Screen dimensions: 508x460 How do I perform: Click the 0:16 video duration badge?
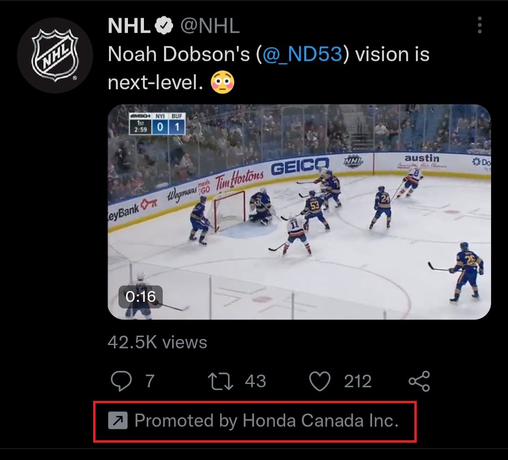(x=140, y=297)
